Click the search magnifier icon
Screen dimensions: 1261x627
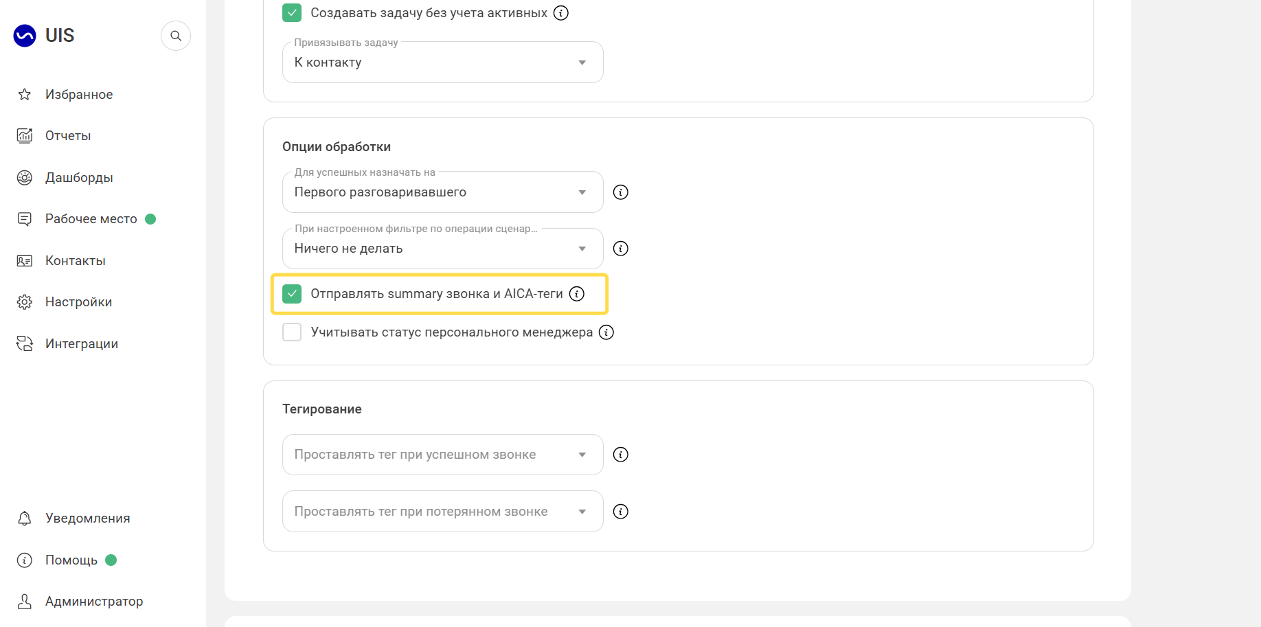tap(176, 36)
